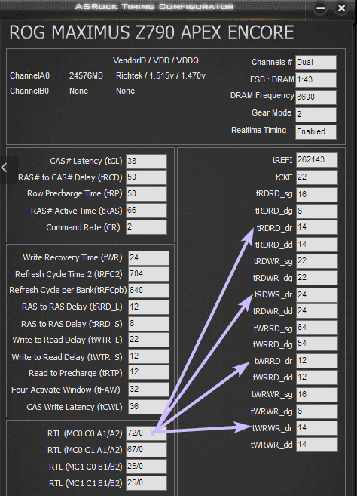Select the Four Activate Window (tFAW) field

(x=148, y=390)
